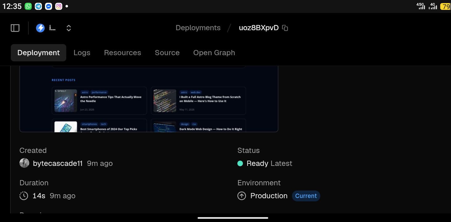Click the 12:35 clock in status bar

(12, 6)
